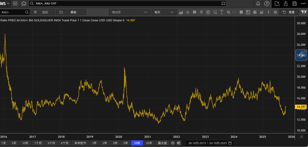
Task: Click the TradingView TV logo
Action: 304,12
